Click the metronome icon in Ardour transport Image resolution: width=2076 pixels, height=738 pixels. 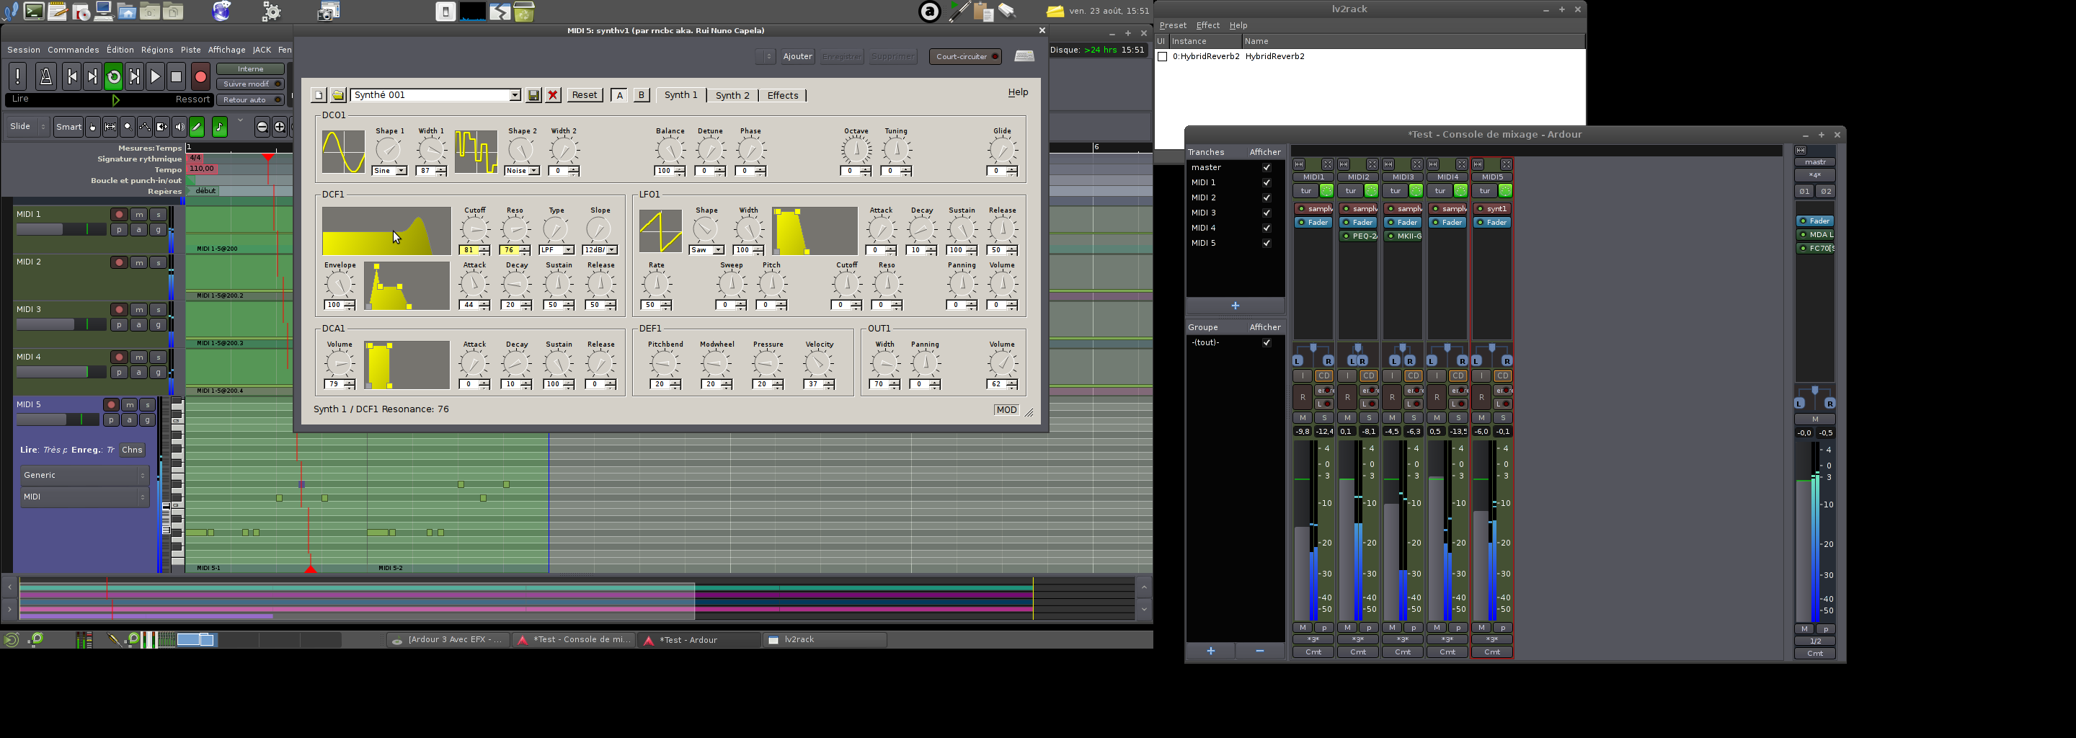tap(46, 76)
